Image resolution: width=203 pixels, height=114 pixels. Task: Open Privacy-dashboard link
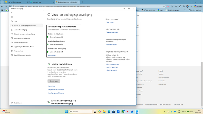112,67
